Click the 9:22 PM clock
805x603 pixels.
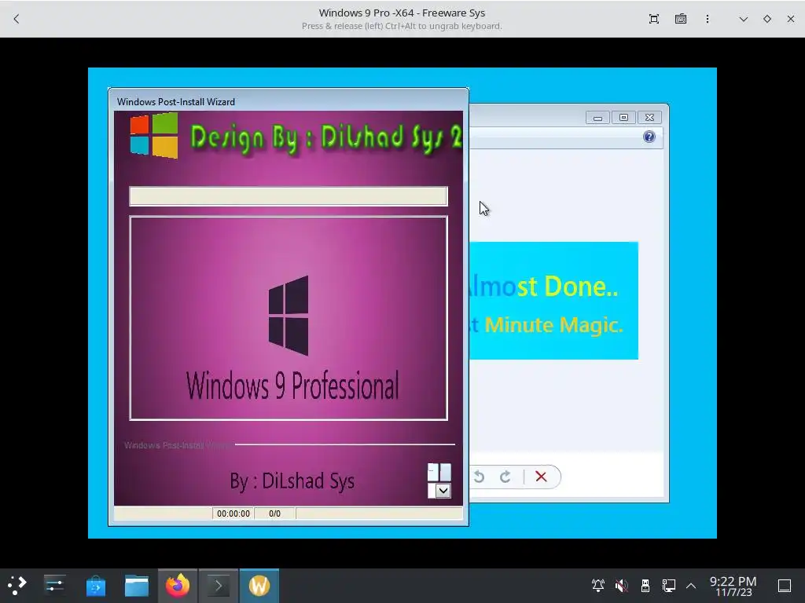733,586
